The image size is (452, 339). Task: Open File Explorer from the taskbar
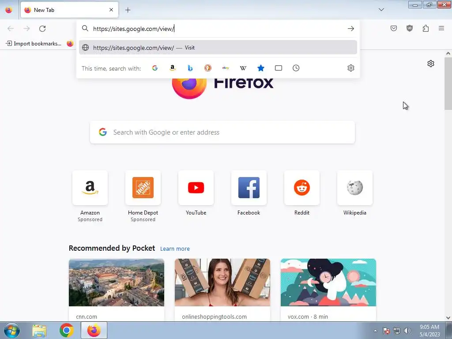click(39, 330)
